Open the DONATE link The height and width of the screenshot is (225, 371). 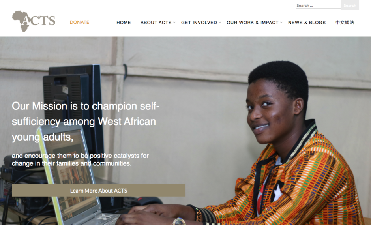click(79, 22)
